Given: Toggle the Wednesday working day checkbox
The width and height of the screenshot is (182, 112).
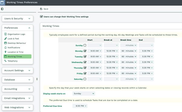Looking at the screenshot, I should click(85, 62).
